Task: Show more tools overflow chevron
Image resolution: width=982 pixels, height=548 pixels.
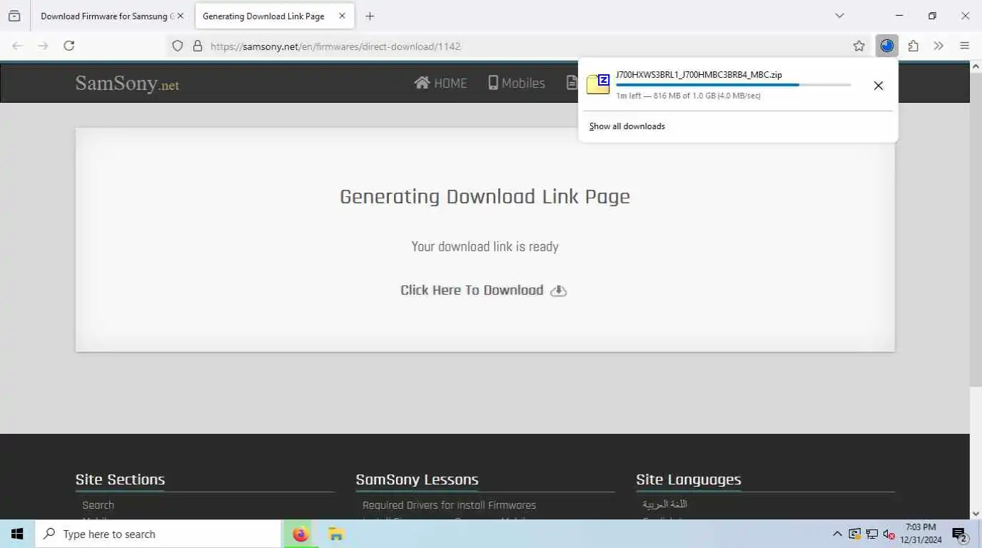Action: coord(938,46)
